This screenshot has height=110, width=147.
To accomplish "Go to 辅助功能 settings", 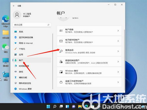I will click(x=32, y=78).
